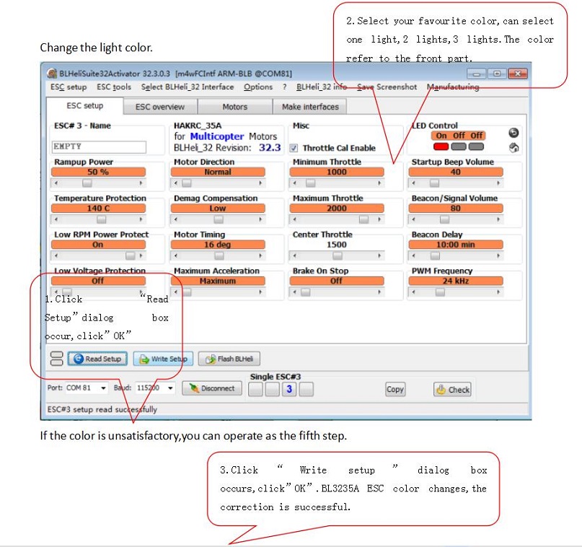582x547 pixels.
Task: Toggle the Throttle Cal Enable checkbox
Action: pos(294,148)
